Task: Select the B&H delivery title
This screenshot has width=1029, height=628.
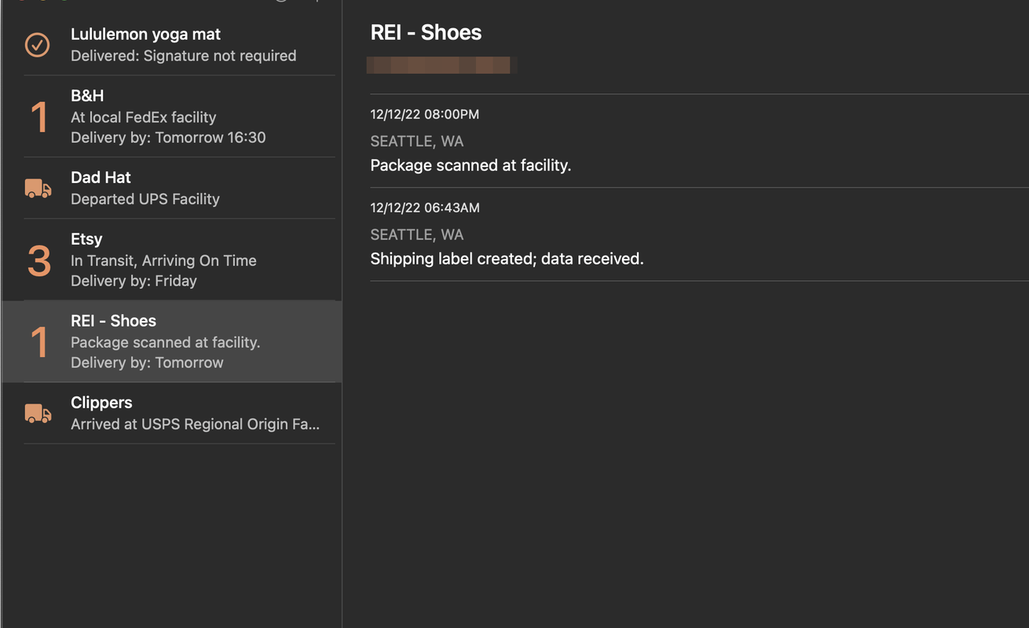Action: click(x=87, y=96)
